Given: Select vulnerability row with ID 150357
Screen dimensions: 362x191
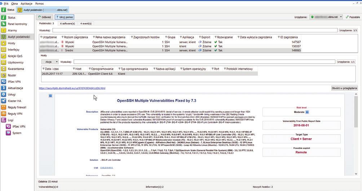Looking at the screenshot, I should click(x=171, y=46).
